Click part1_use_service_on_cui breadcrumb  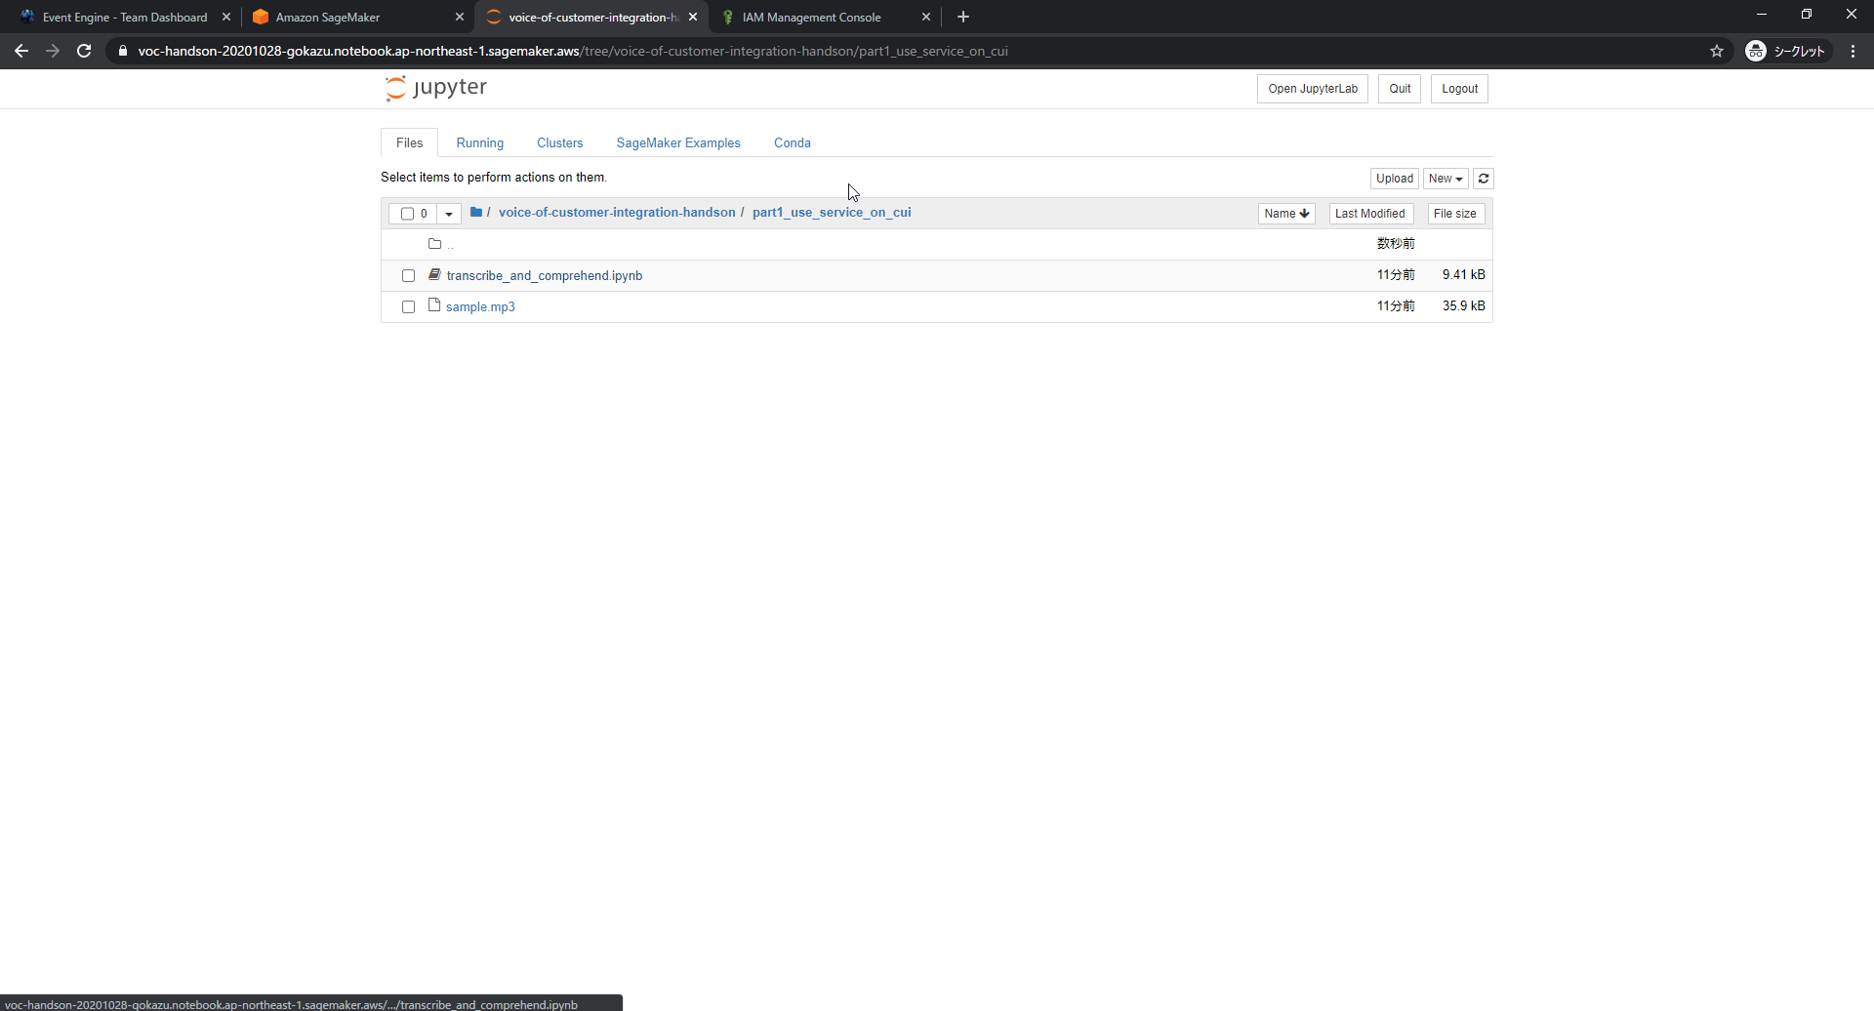point(832,212)
